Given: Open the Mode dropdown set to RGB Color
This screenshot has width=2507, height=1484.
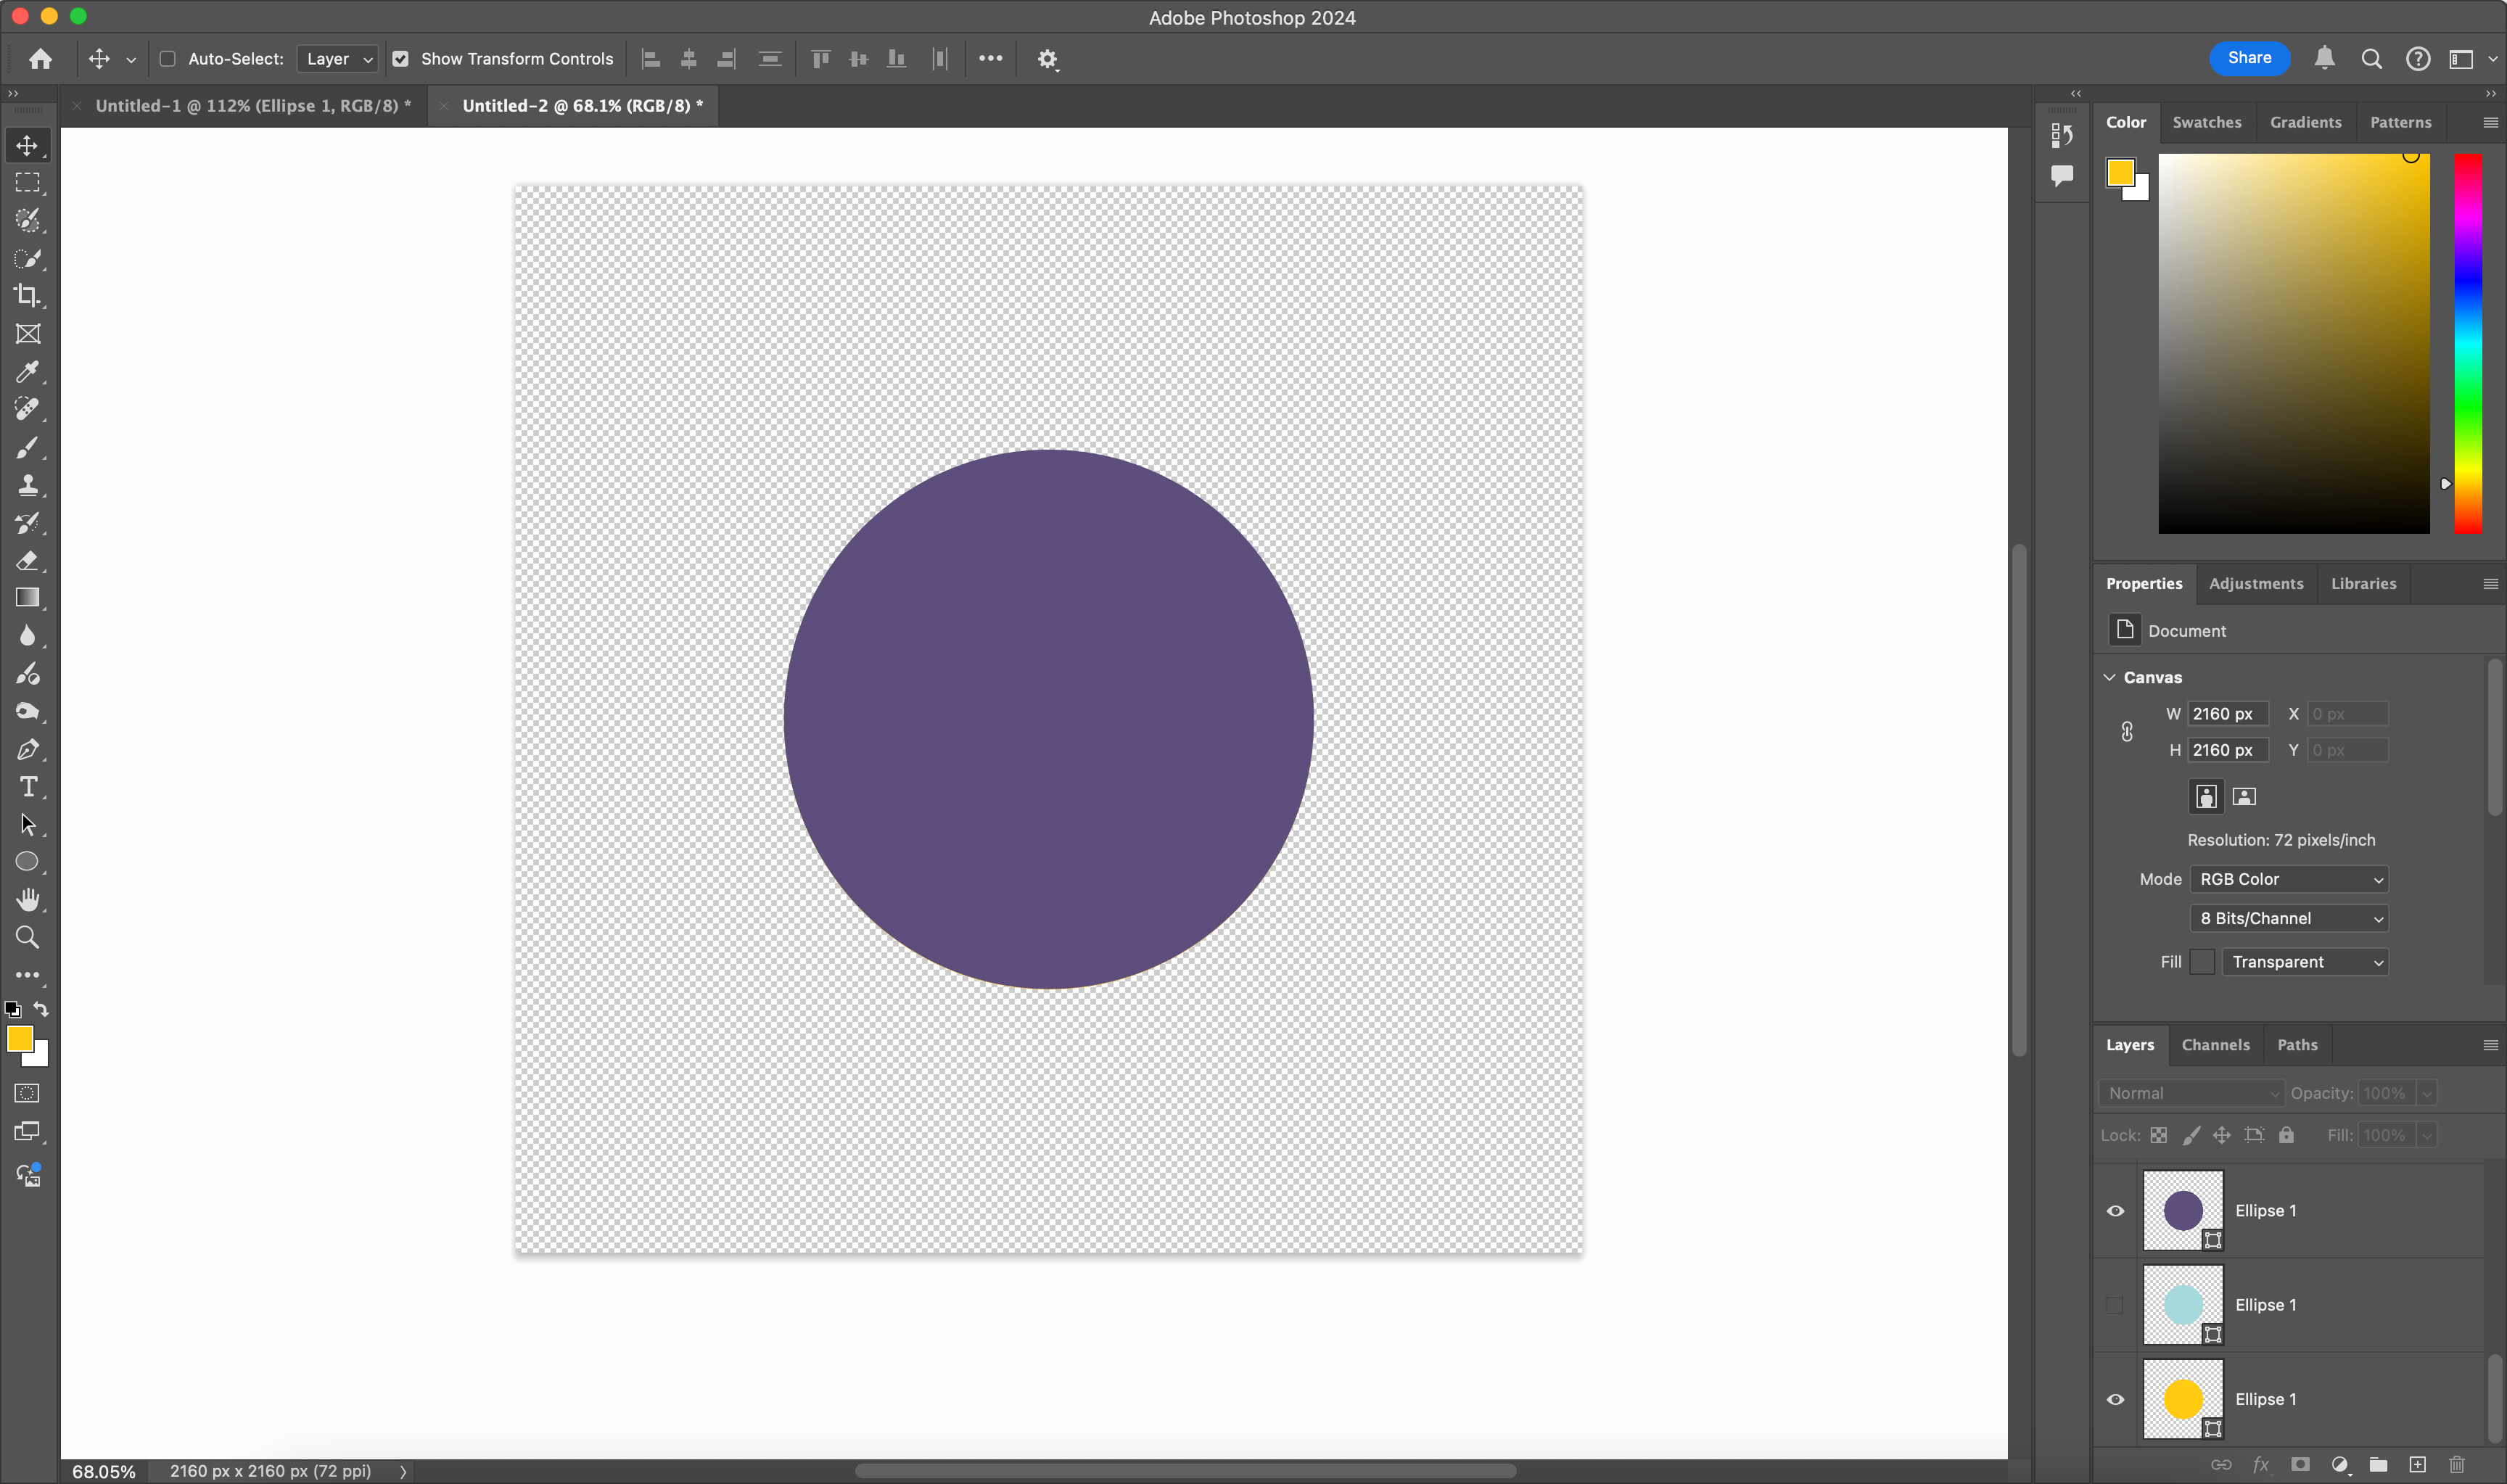Looking at the screenshot, I should click(2288, 879).
